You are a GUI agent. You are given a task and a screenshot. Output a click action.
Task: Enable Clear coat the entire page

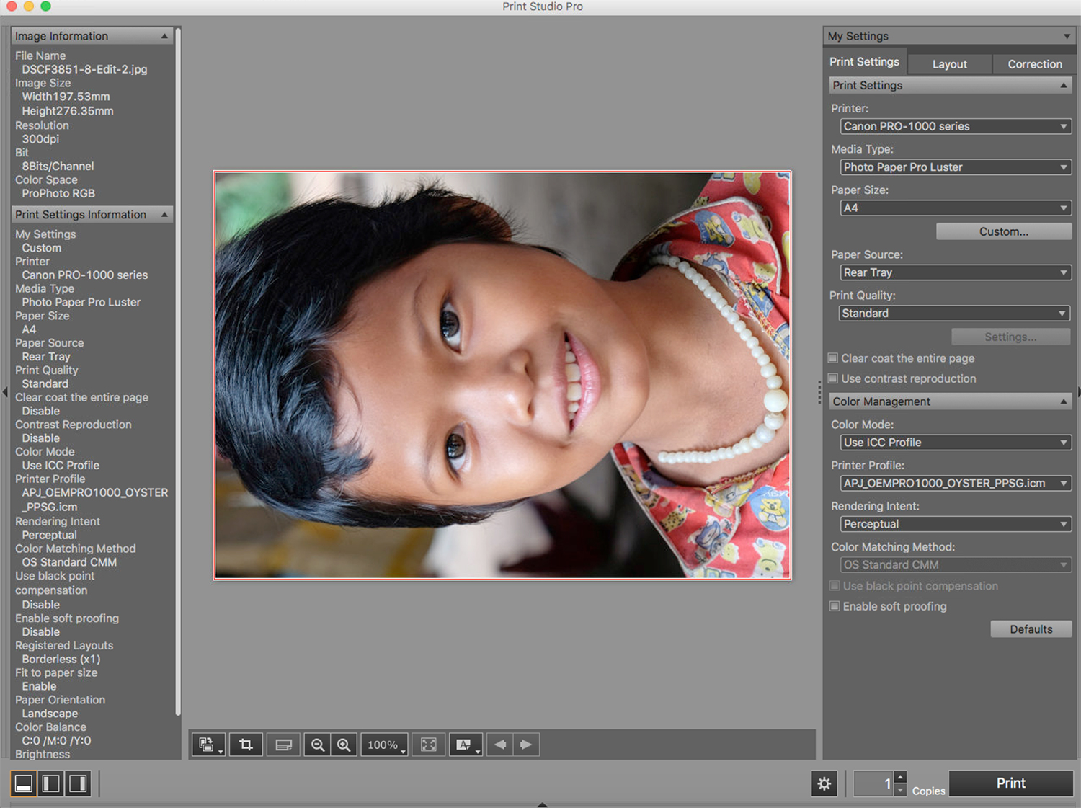[x=834, y=358]
